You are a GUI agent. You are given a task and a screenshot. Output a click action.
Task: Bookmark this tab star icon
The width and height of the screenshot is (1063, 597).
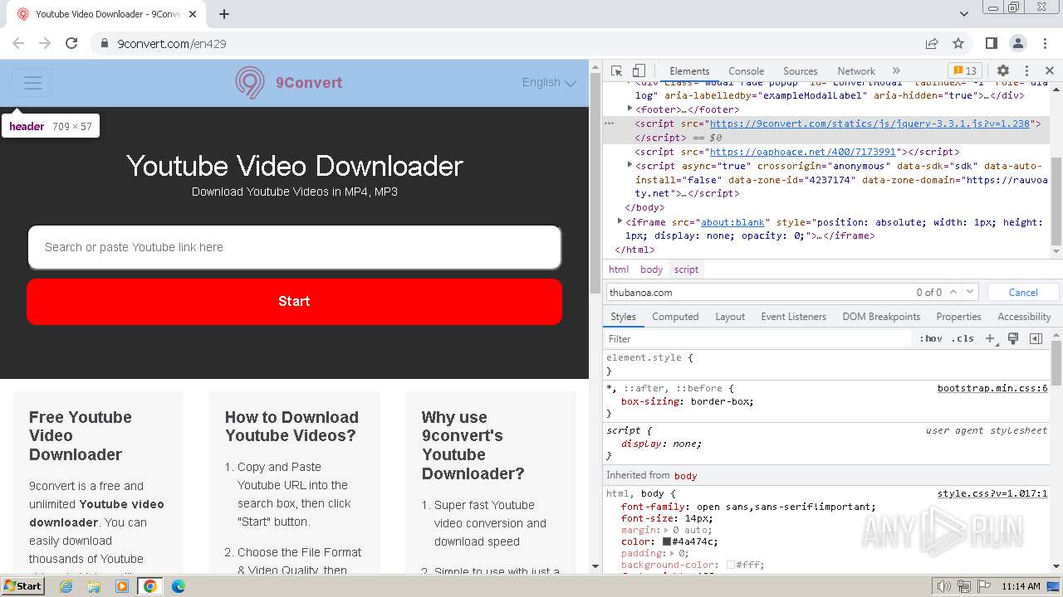click(x=958, y=43)
